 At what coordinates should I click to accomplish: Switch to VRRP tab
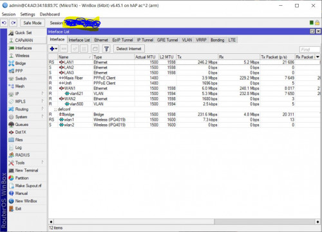click(x=201, y=40)
